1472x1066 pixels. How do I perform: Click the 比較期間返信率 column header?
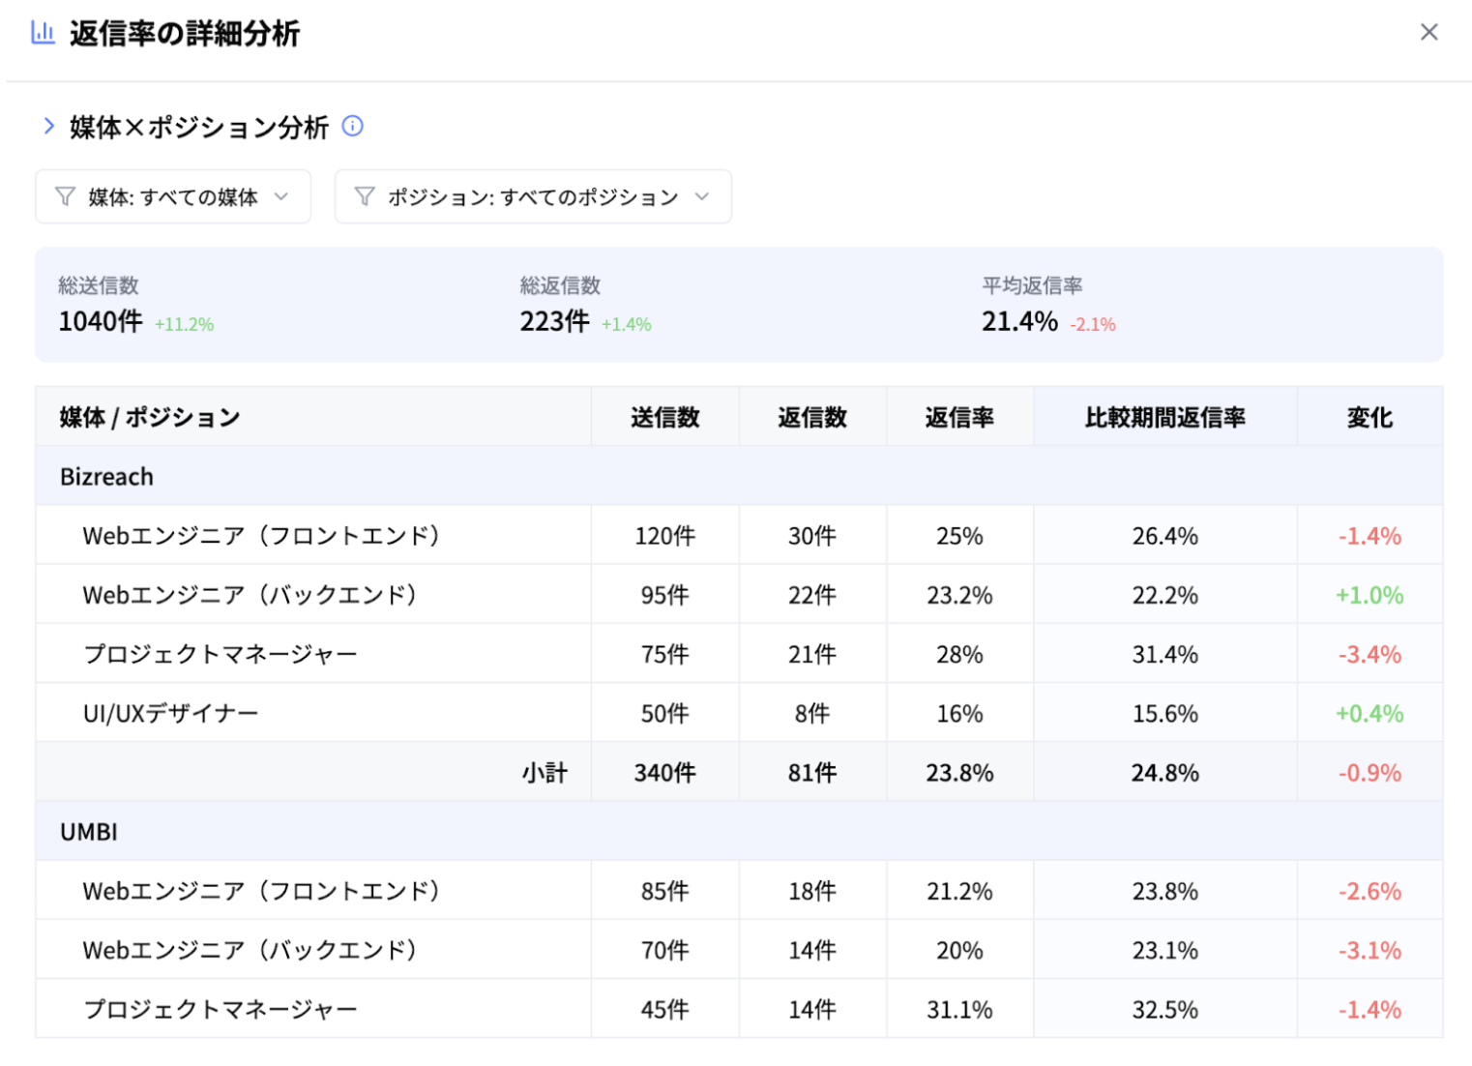coord(1164,417)
